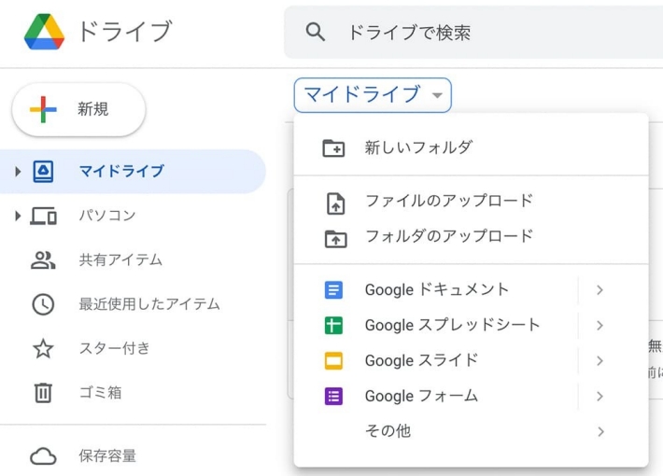Click the 新規 button

78,109
